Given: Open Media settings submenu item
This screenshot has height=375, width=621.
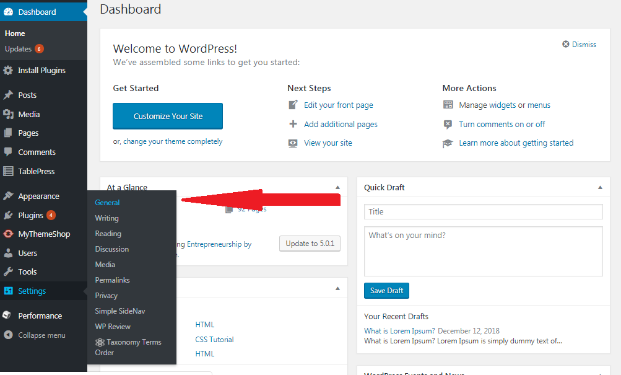Looking at the screenshot, I should 105,265.
